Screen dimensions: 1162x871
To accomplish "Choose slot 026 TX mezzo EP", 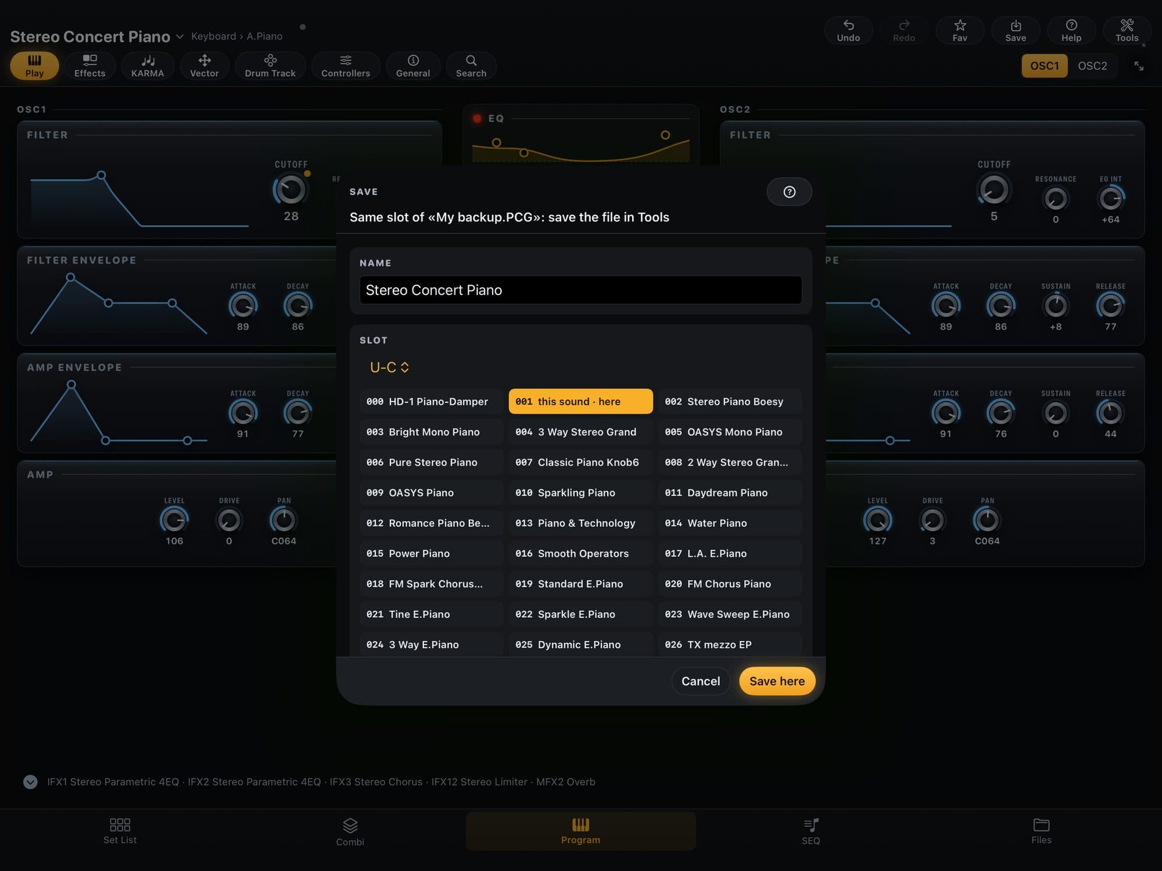I will pyautogui.click(x=730, y=645).
